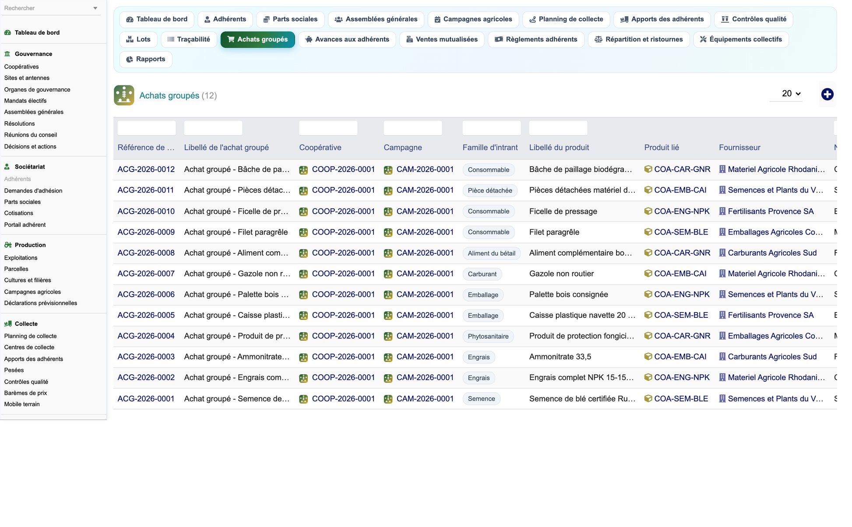Click campaign icon in row ACG-2026-0007
Viewport: 852px width, 527px height.
coord(388,274)
